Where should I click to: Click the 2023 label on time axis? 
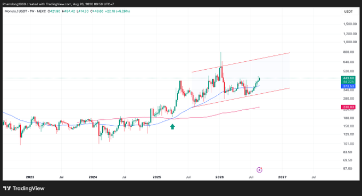point(30,177)
